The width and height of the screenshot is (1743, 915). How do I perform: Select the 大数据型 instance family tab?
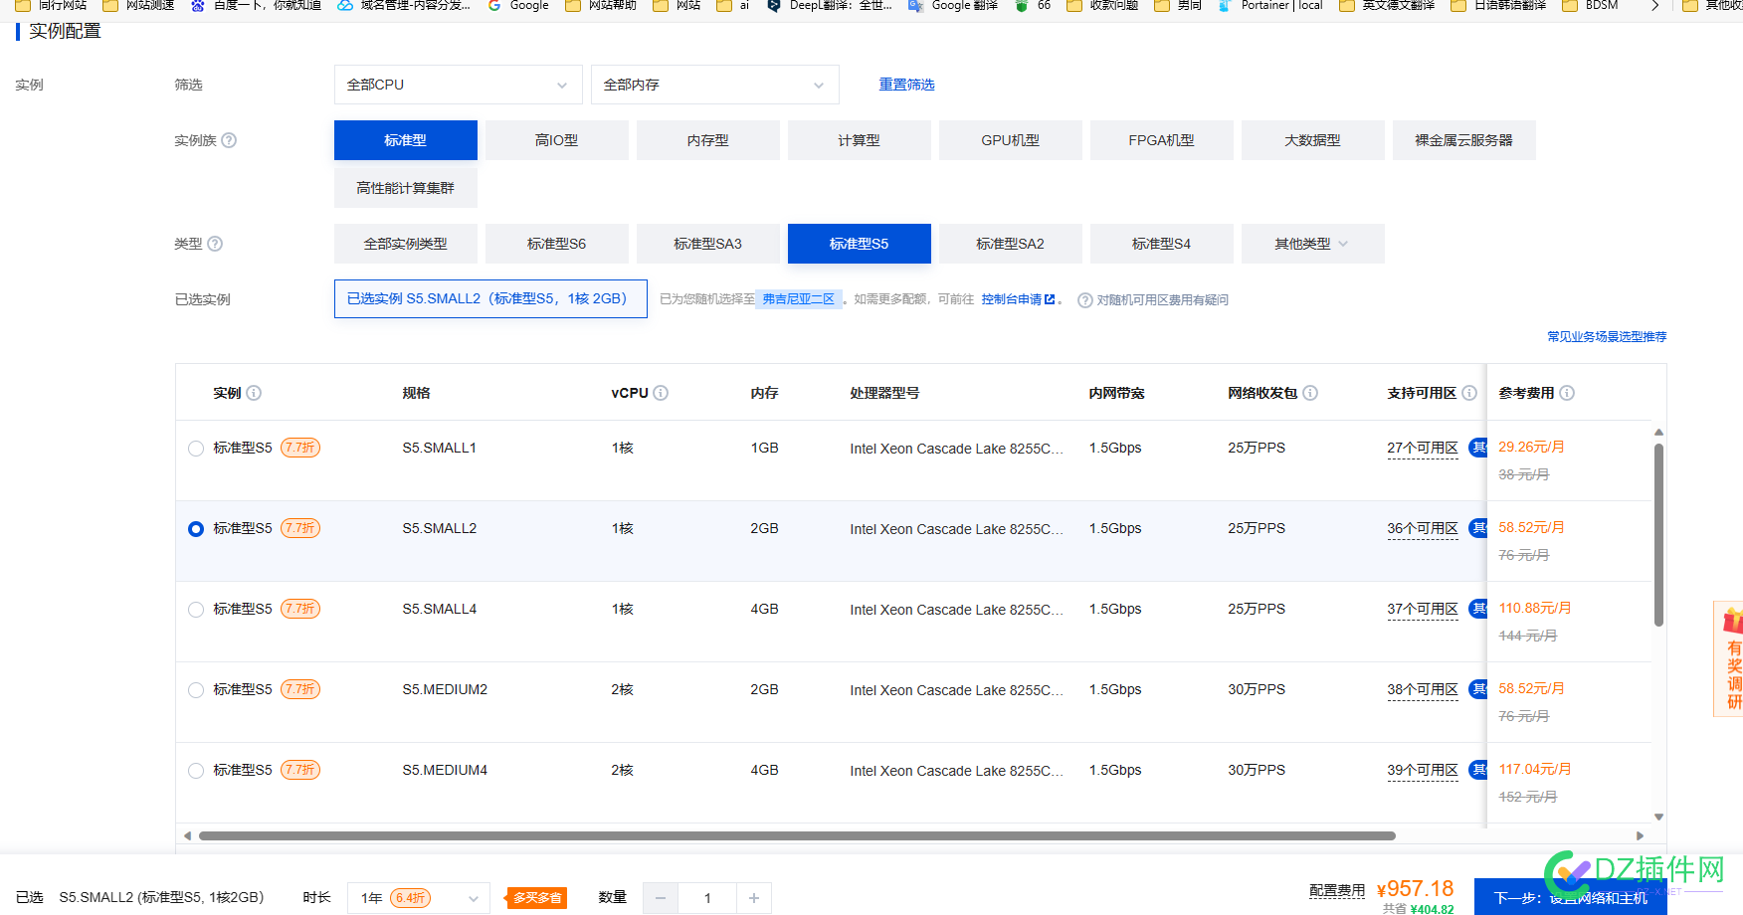tap(1313, 140)
